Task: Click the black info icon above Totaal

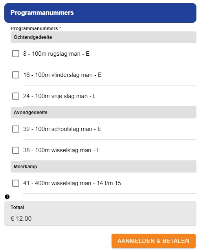Action: click(x=7, y=196)
